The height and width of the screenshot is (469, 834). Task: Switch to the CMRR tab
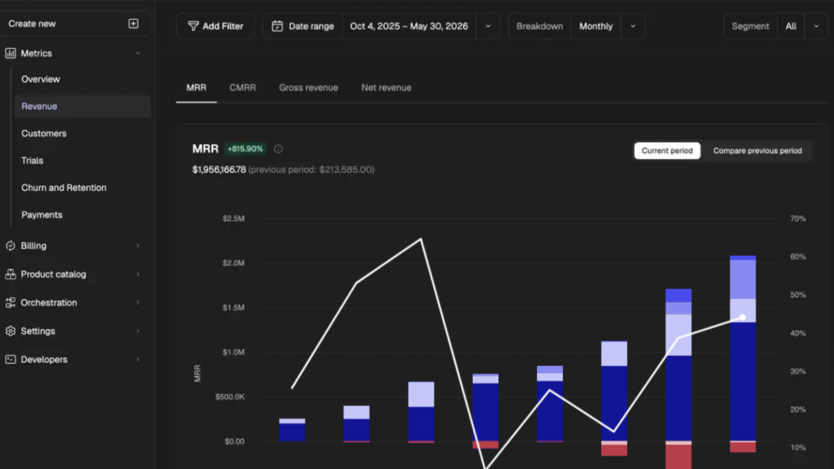tap(243, 88)
